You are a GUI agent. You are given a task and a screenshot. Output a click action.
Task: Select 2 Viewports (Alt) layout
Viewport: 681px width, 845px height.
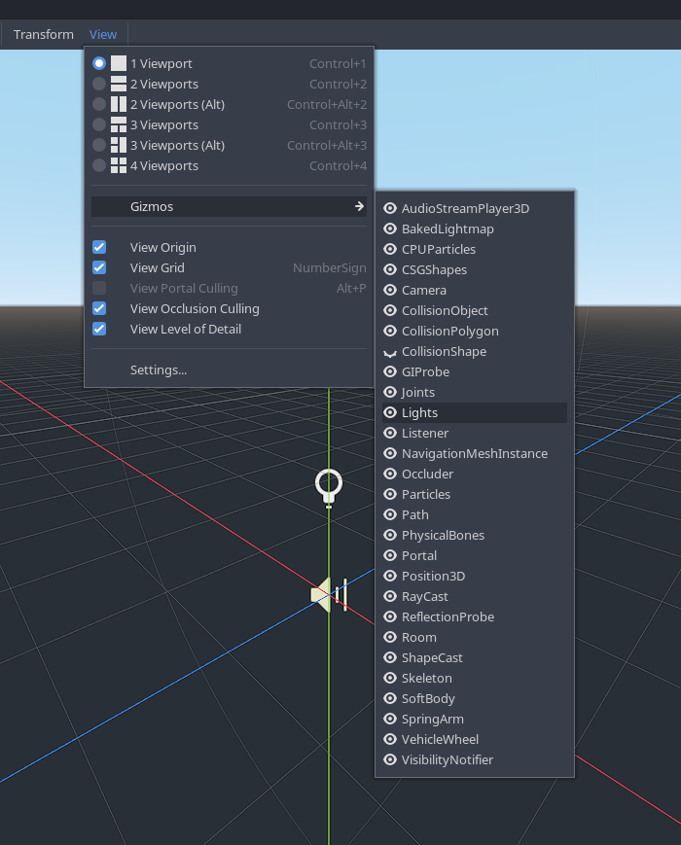(x=230, y=105)
